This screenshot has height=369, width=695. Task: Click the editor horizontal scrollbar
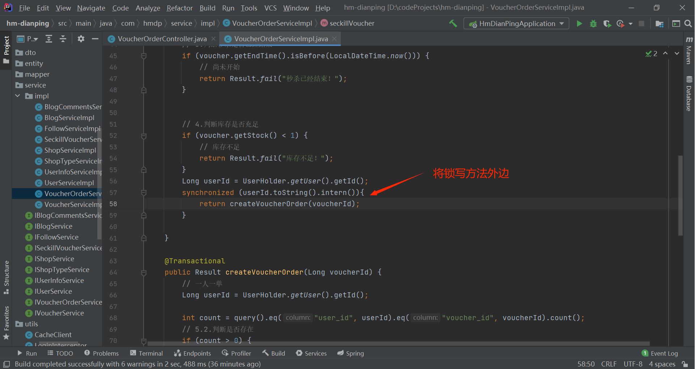[x=398, y=343]
